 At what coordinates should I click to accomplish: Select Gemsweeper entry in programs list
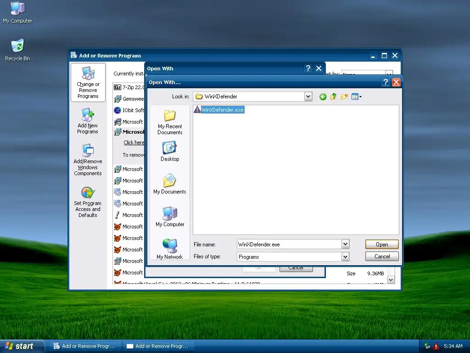(x=129, y=99)
